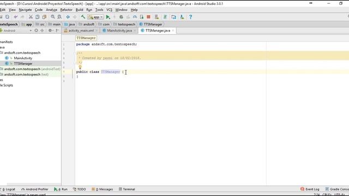Open the Analyze menu
349x196 pixels.
51,10
